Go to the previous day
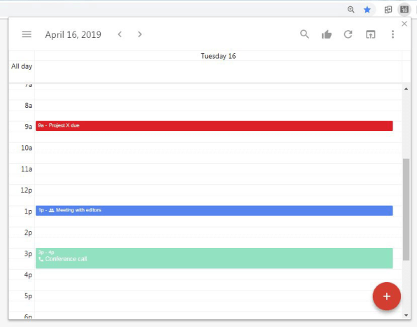The image size is (417, 327). (x=120, y=34)
